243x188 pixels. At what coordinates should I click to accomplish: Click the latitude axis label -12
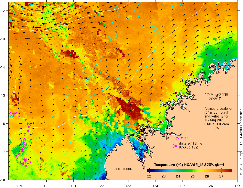click(3, 11)
